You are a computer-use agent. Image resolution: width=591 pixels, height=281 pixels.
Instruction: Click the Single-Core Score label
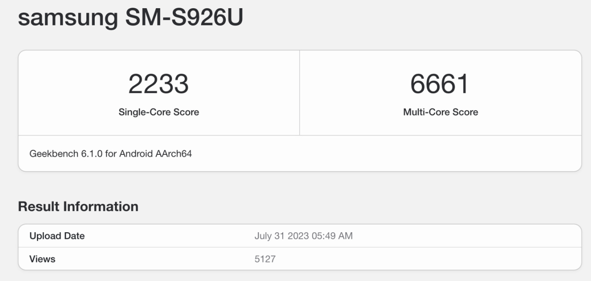(159, 112)
